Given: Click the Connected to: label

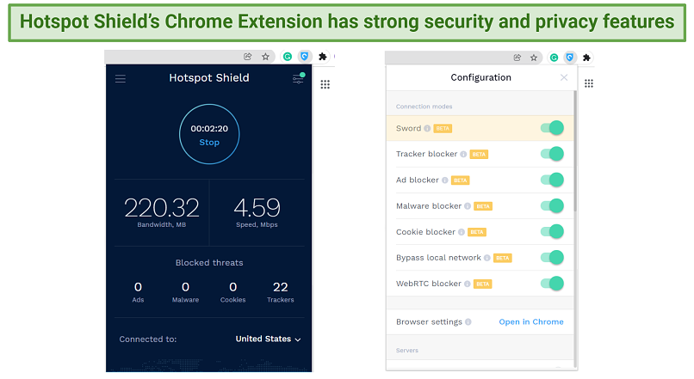Looking at the screenshot, I should click(148, 339).
